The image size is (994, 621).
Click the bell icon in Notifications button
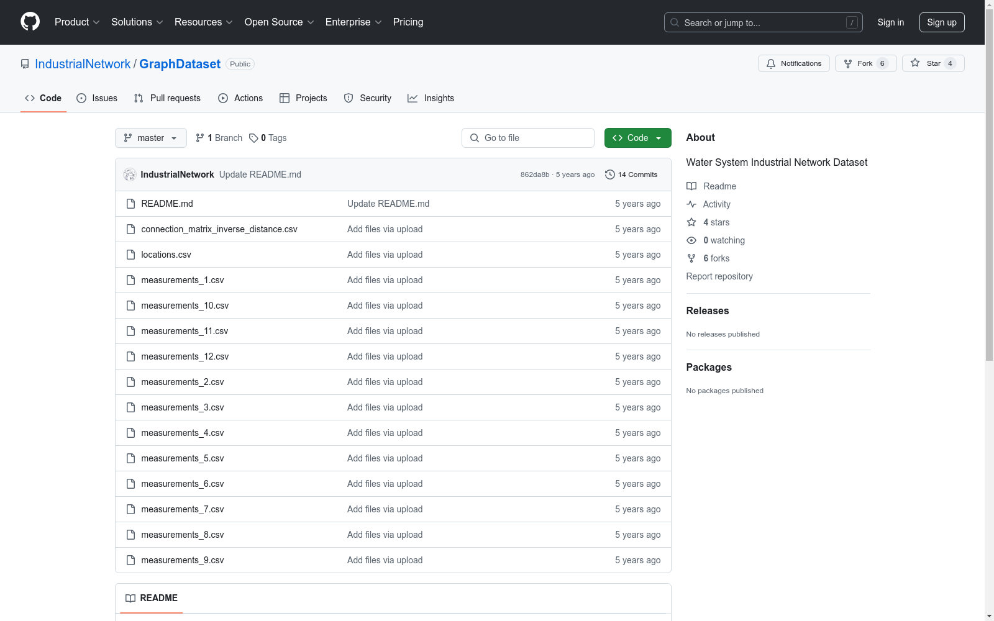(x=771, y=63)
